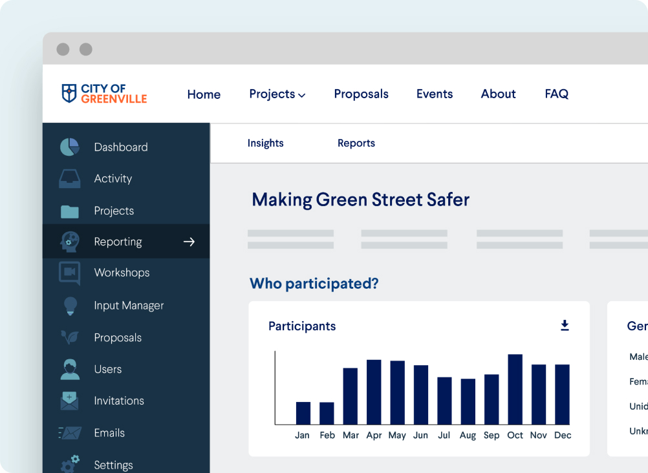
Task: Go to the Home page link
Action: point(204,94)
